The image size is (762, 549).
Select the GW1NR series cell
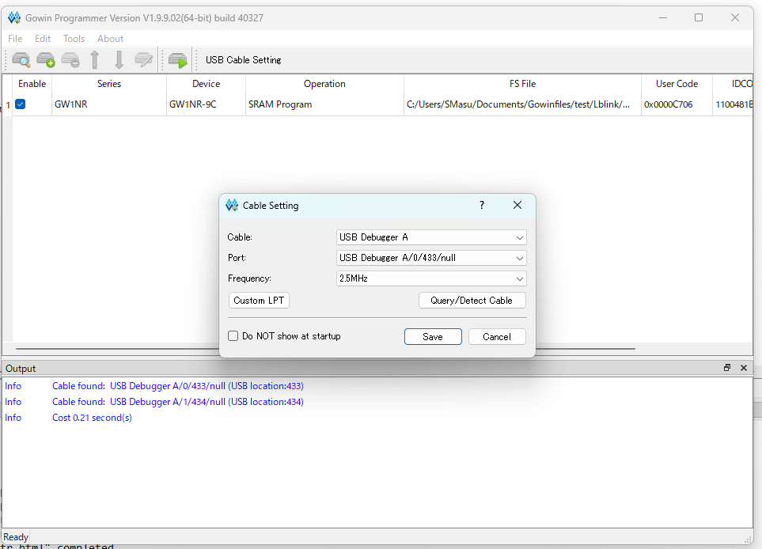coord(109,104)
